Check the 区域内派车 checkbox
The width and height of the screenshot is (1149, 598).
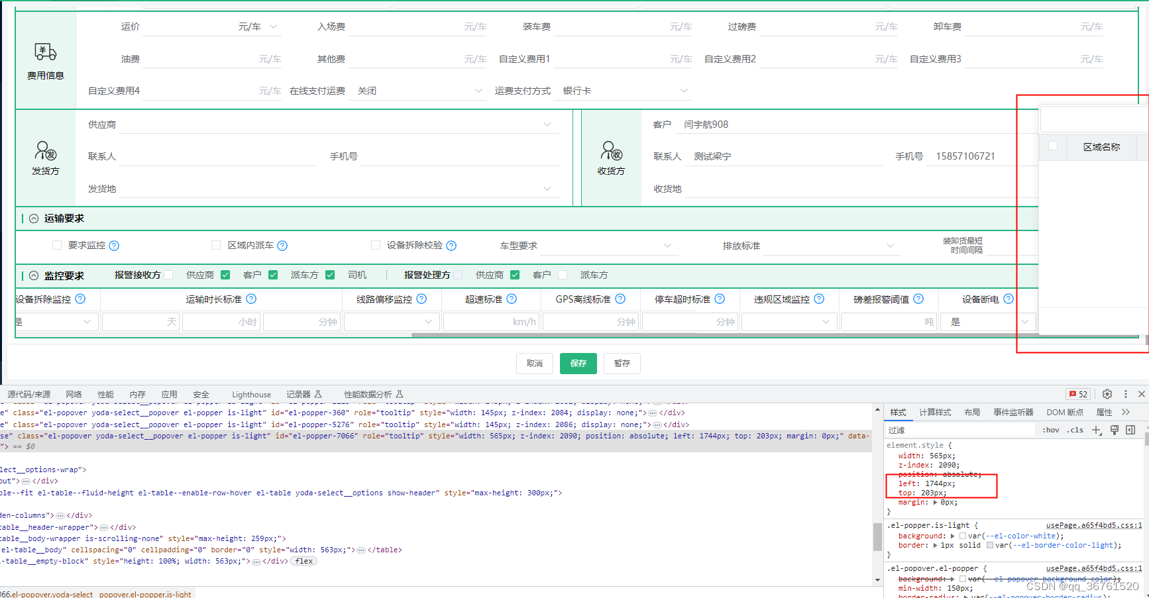(216, 245)
